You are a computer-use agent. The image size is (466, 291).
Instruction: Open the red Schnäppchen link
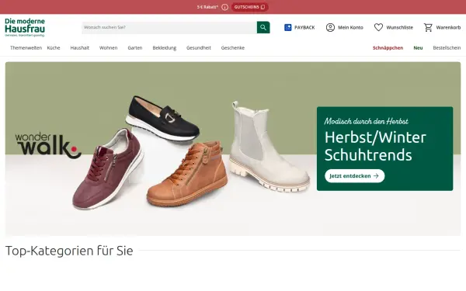click(x=388, y=48)
